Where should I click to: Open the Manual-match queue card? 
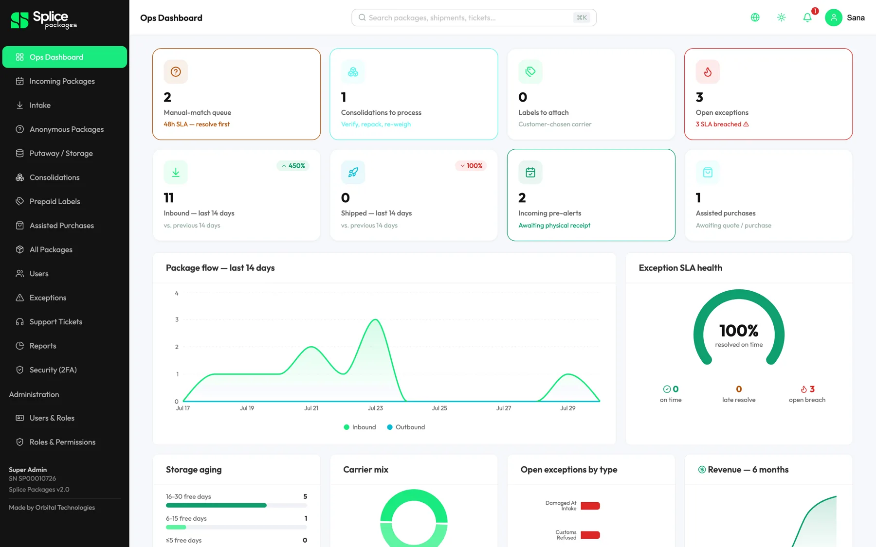(x=237, y=94)
